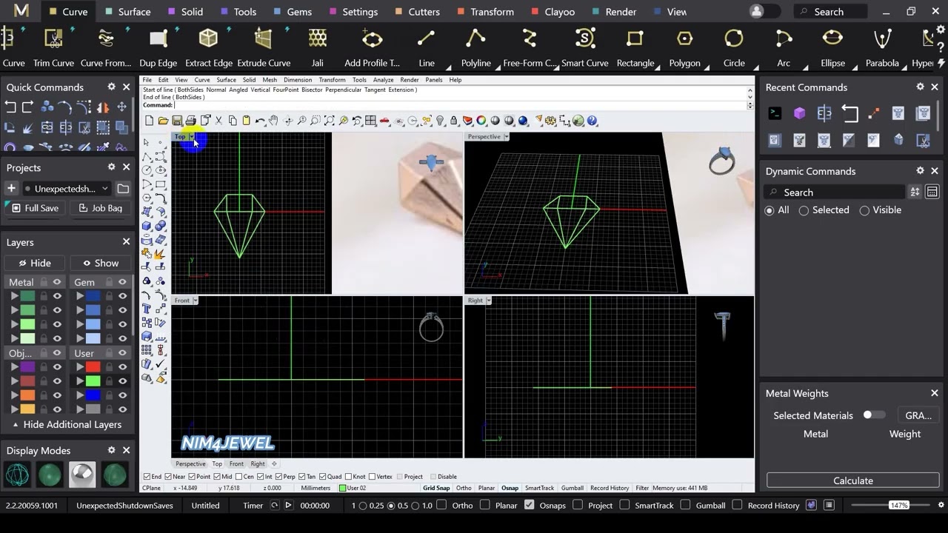
Task: Select the Selected radio button
Action: (804, 210)
